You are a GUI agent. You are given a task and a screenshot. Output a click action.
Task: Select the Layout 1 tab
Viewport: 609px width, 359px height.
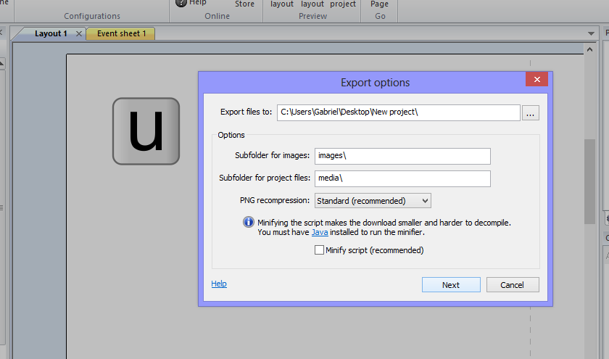click(x=51, y=33)
